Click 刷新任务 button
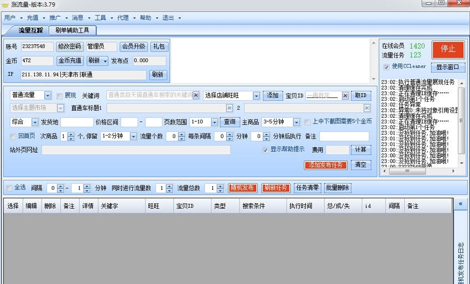Viewport: 470px width, 284px height. 276,188
